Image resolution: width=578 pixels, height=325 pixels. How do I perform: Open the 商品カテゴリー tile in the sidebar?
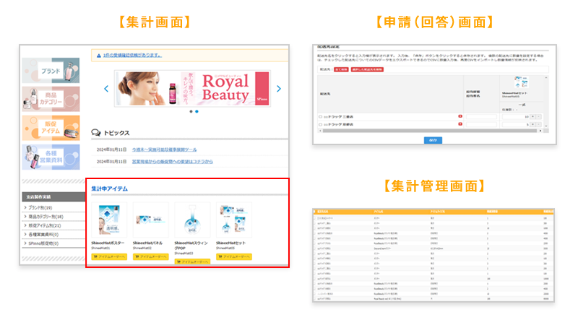[51, 98]
